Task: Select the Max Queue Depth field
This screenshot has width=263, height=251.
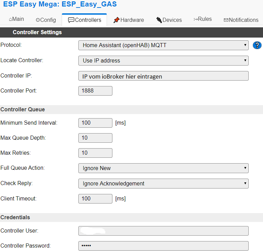Action: click(95, 138)
